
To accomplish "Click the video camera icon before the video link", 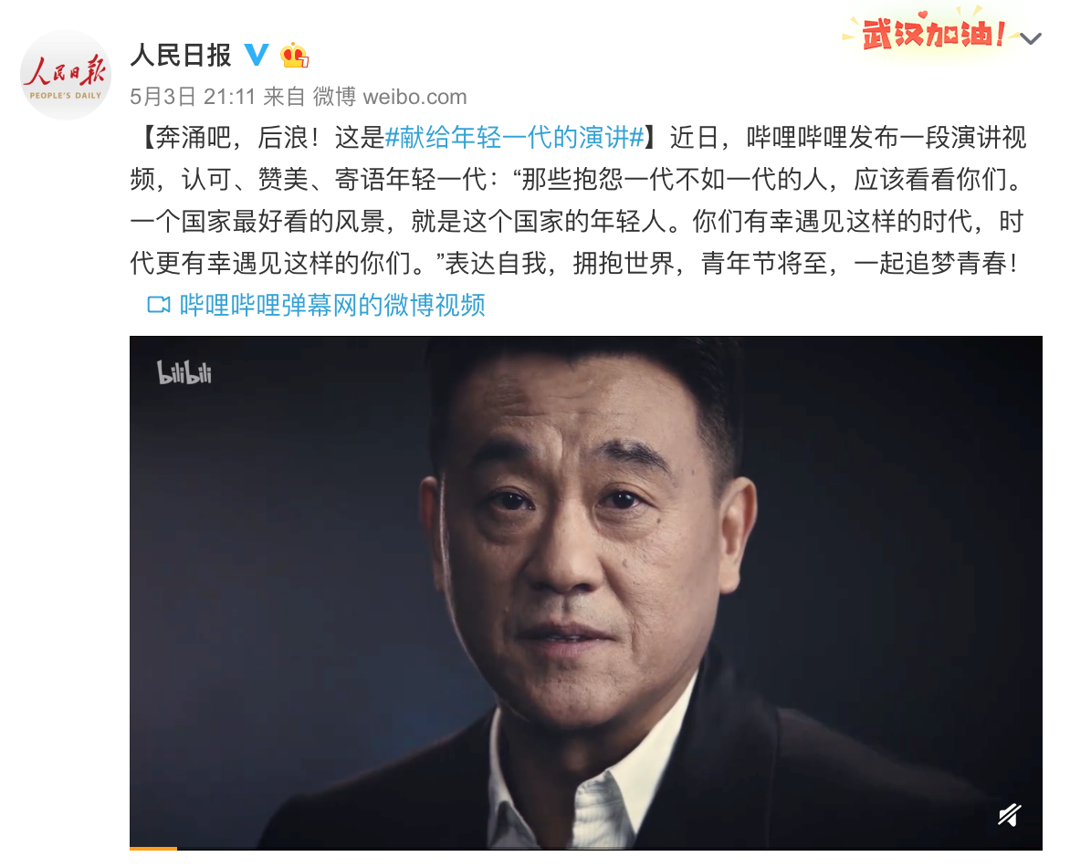I will point(158,305).
